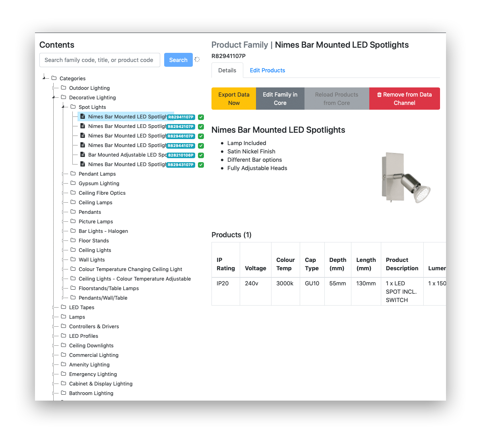The width and height of the screenshot is (479, 432).
Task: Click the Nimes spotlight product image
Action: tap(406, 178)
